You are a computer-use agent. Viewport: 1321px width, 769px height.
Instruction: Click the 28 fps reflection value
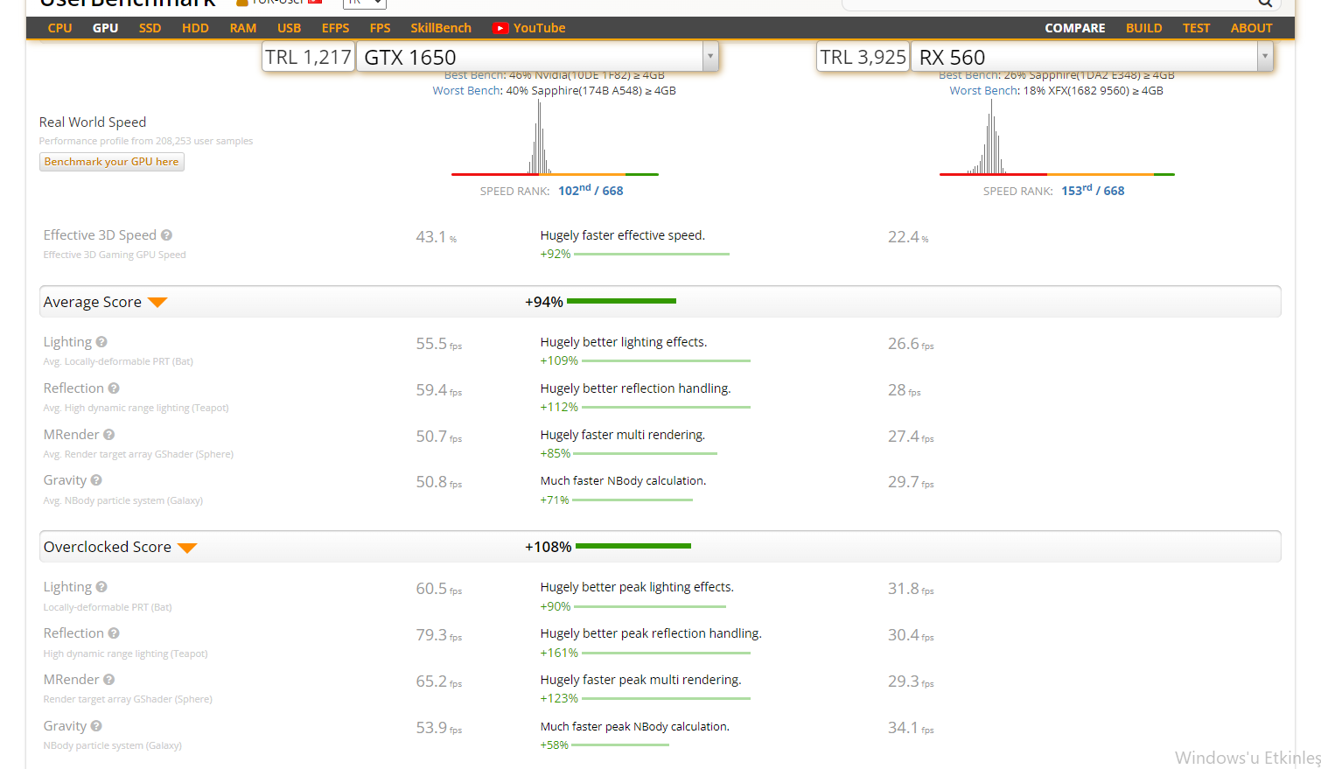click(905, 390)
